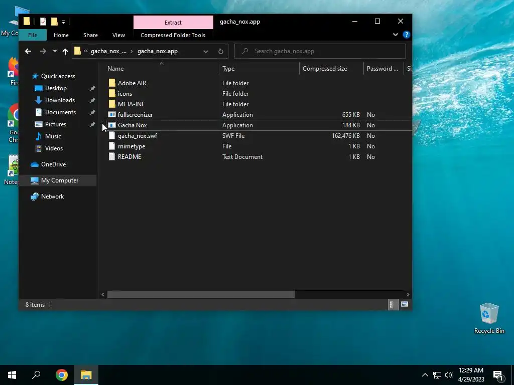This screenshot has height=385, width=514.
Task: Open recent locations dropdown arrow
Action: coord(55,51)
